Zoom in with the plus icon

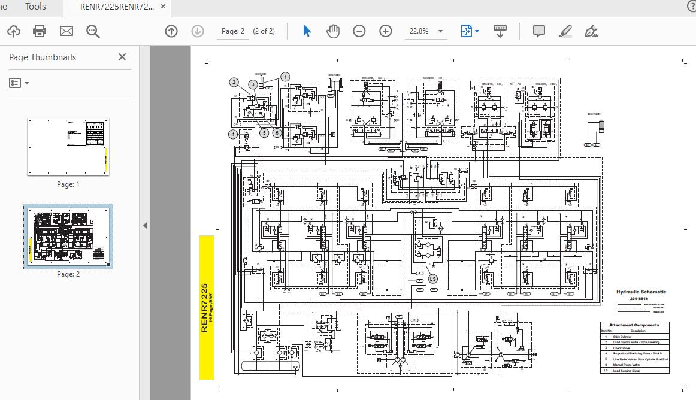386,31
